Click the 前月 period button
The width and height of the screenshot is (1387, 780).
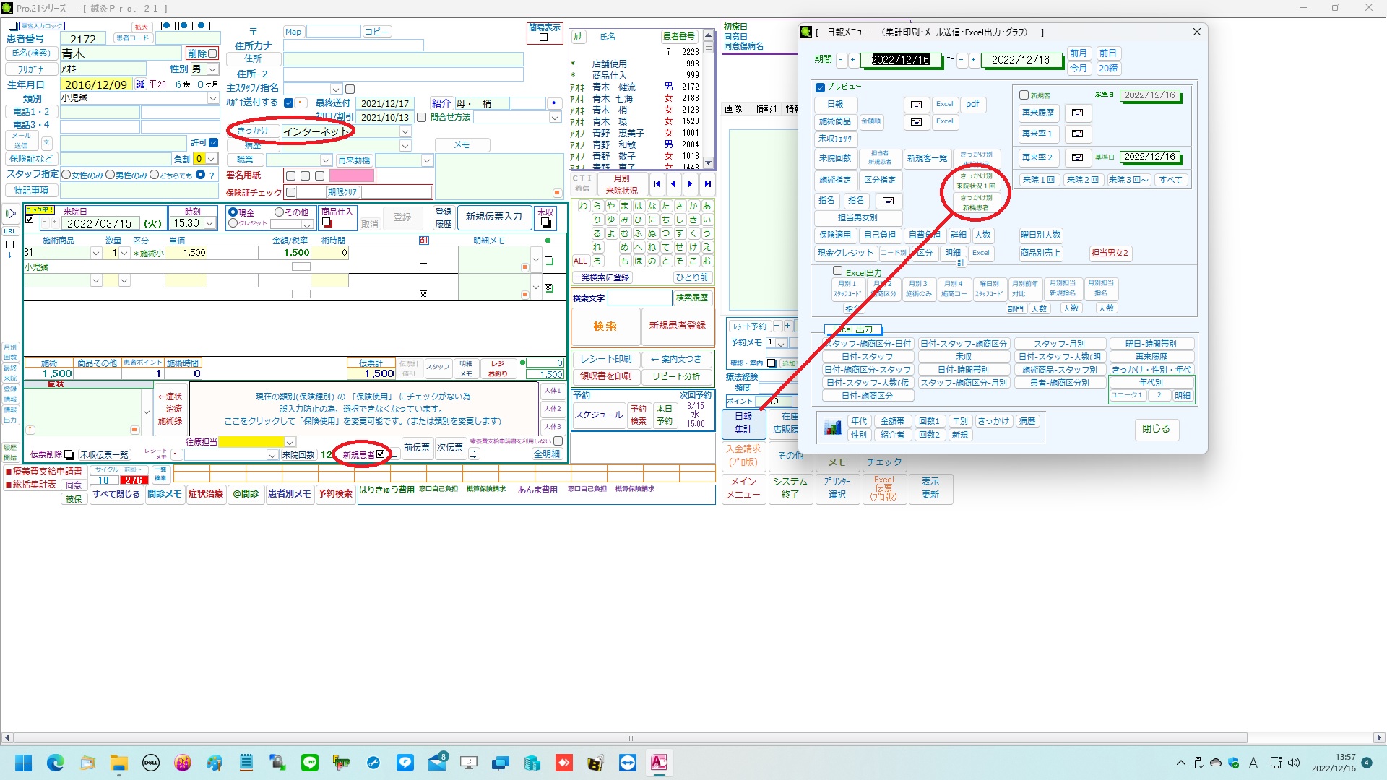tap(1079, 53)
